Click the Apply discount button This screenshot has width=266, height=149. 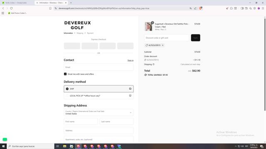(195, 38)
